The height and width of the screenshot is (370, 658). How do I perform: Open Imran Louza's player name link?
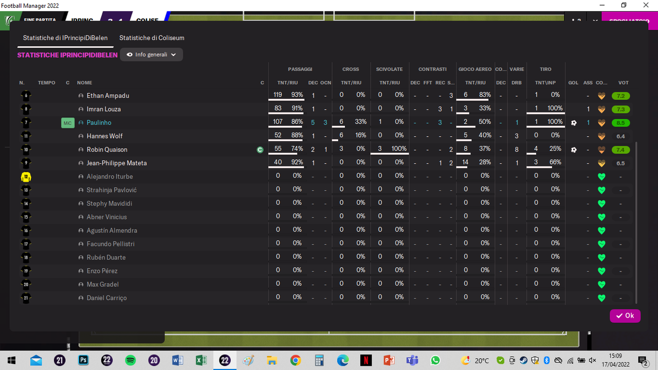click(x=104, y=109)
